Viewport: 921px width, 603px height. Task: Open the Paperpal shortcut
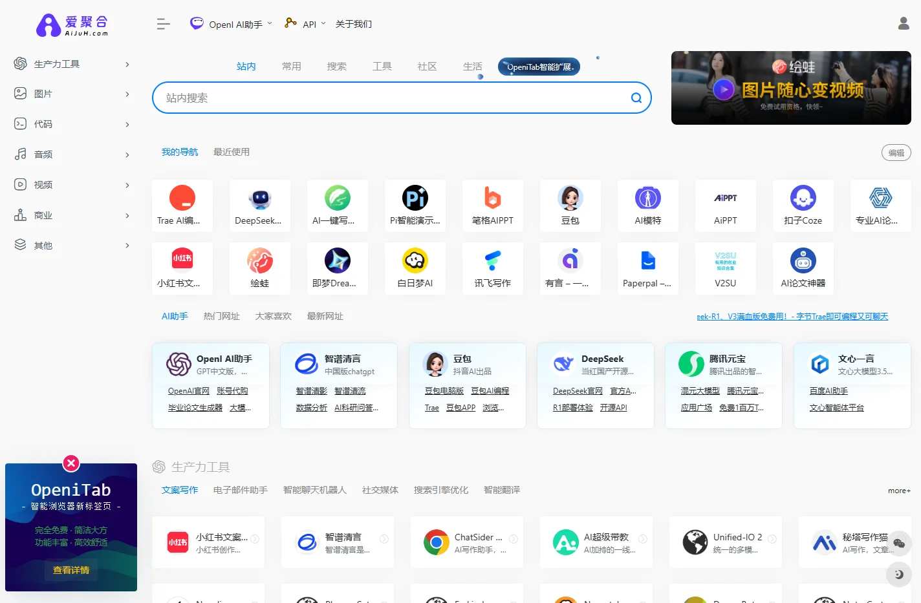[x=648, y=268]
